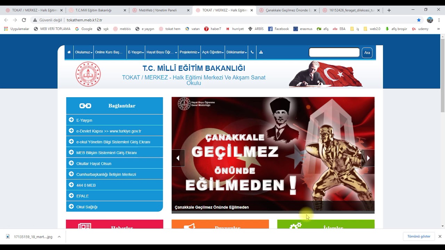Expand the Dökümanlar dropdown menu

point(236,52)
